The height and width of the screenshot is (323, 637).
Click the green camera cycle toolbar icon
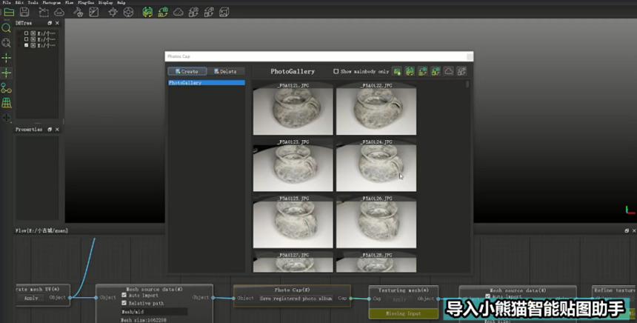click(x=163, y=12)
